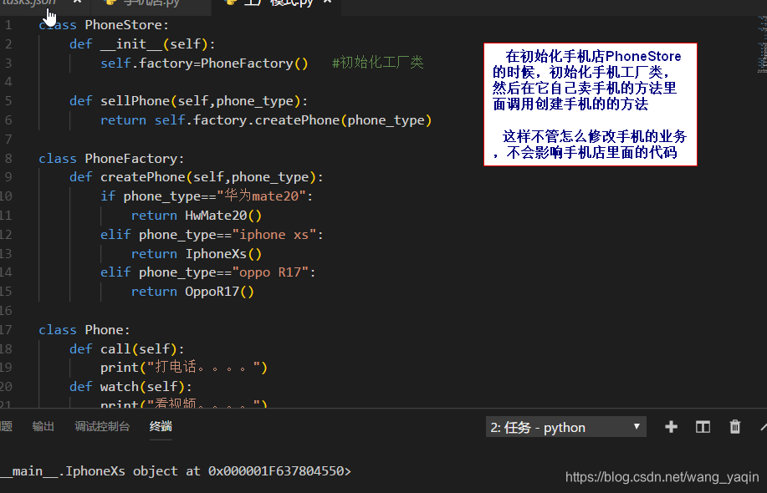Click 'return self.factory.createPhone(phone_type)' line
Image resolution: width=767 pixels, height=493 pixels.
click(266, 120)
